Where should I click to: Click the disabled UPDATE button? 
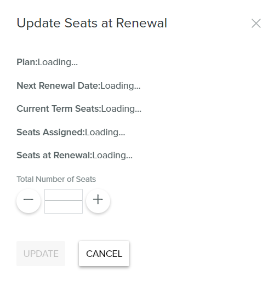point(41,254)
